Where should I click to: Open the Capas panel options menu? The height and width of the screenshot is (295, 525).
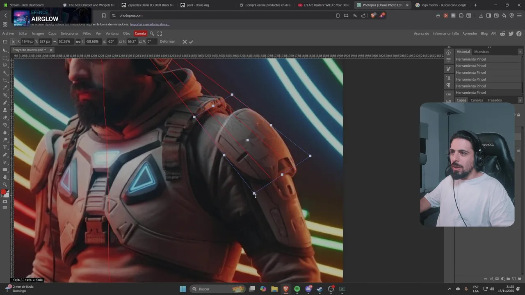[520, 100]
